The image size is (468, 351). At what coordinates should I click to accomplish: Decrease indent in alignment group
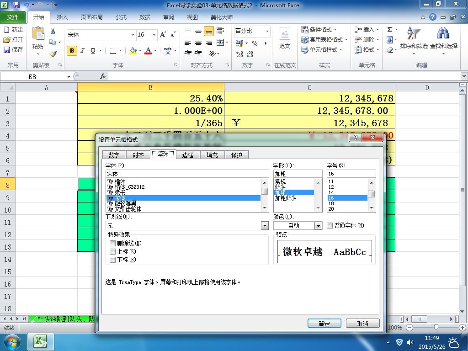188,54
